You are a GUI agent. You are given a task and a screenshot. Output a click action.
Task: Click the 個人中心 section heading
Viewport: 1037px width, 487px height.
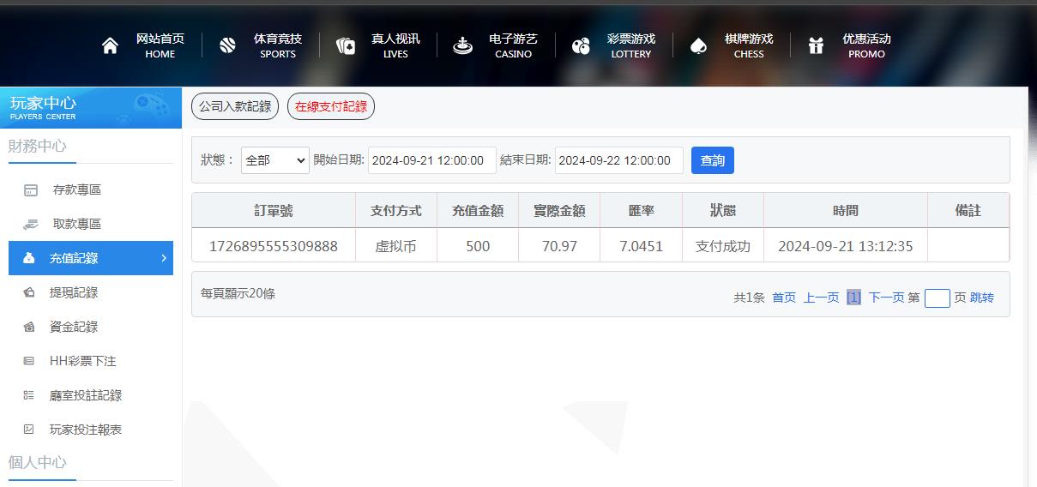[38, 462]
